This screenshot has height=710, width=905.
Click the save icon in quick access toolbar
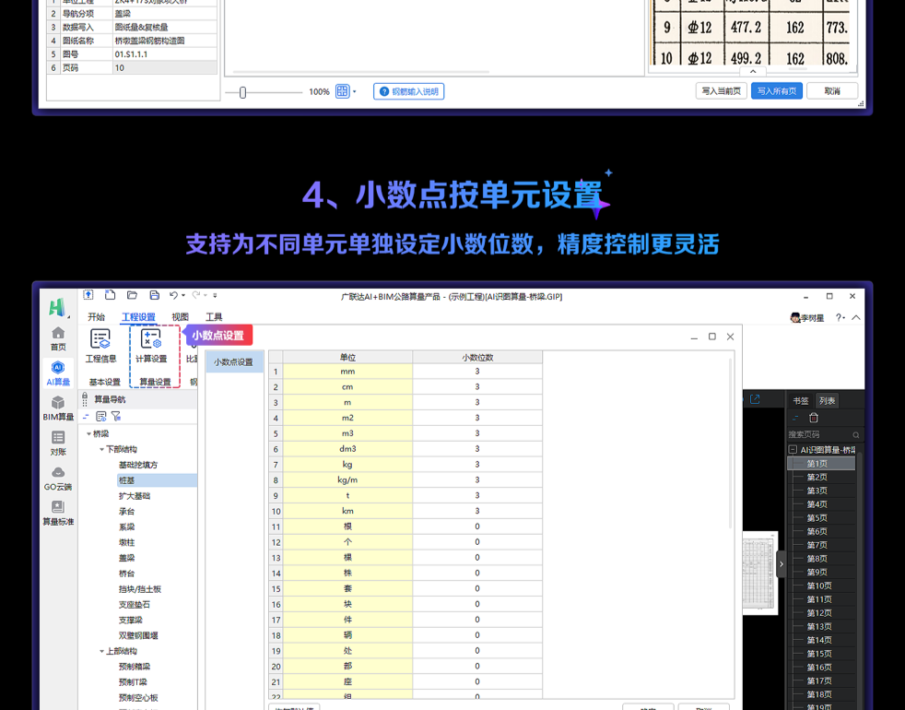coord(154,295)
